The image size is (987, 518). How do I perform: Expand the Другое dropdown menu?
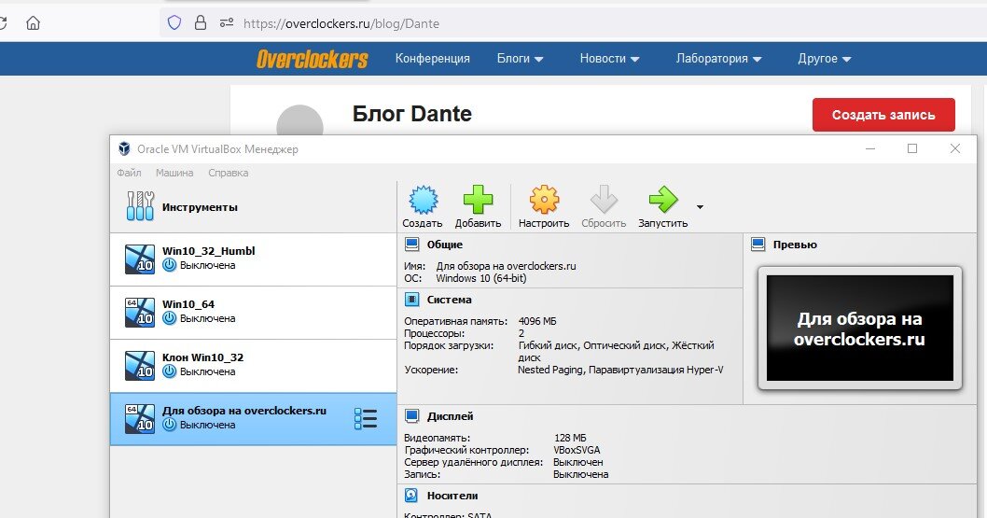(825, 59)
